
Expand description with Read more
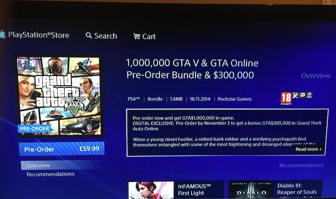click(x=308, y=149)
